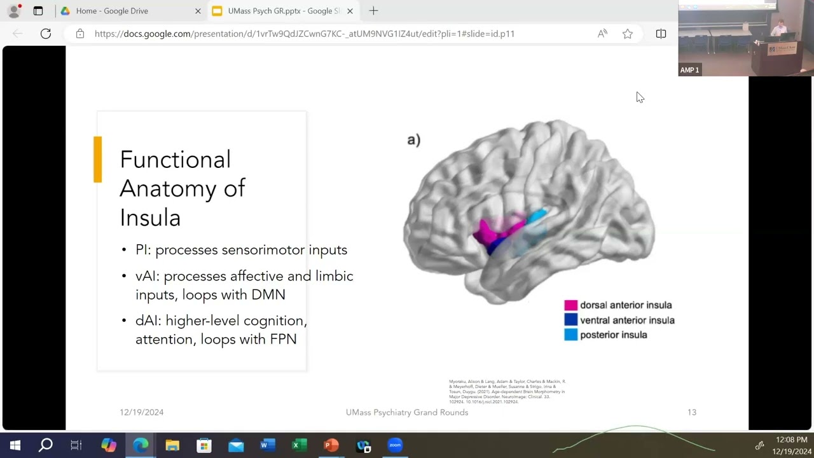Start Read aloud from address bar
Image resolution: width=814 pixels, height=458 pixels.
[602, 34]
